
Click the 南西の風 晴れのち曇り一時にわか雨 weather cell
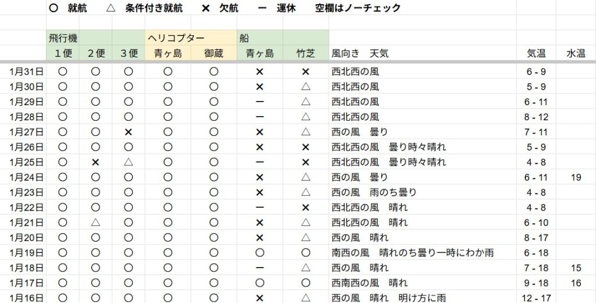click(x=412, y=252)
